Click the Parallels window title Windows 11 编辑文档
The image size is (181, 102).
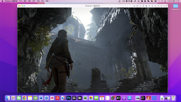point(92,6)
